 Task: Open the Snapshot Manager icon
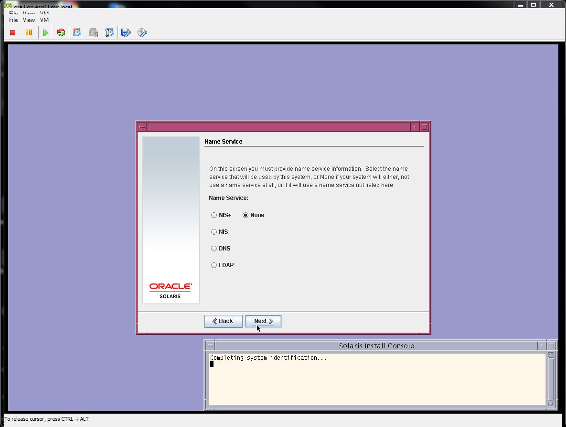tap(110, 33)
